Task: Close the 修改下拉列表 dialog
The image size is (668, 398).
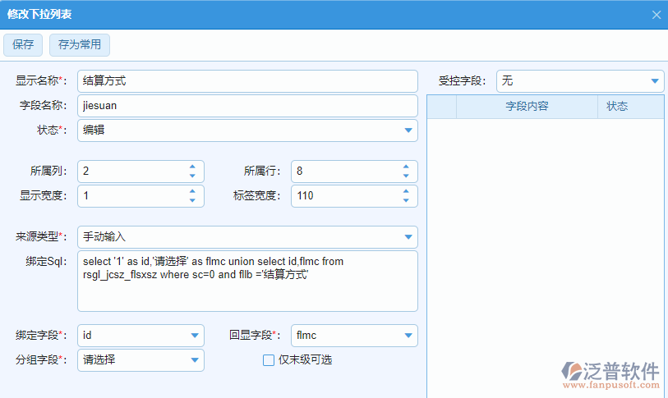Action: (656, 15)
